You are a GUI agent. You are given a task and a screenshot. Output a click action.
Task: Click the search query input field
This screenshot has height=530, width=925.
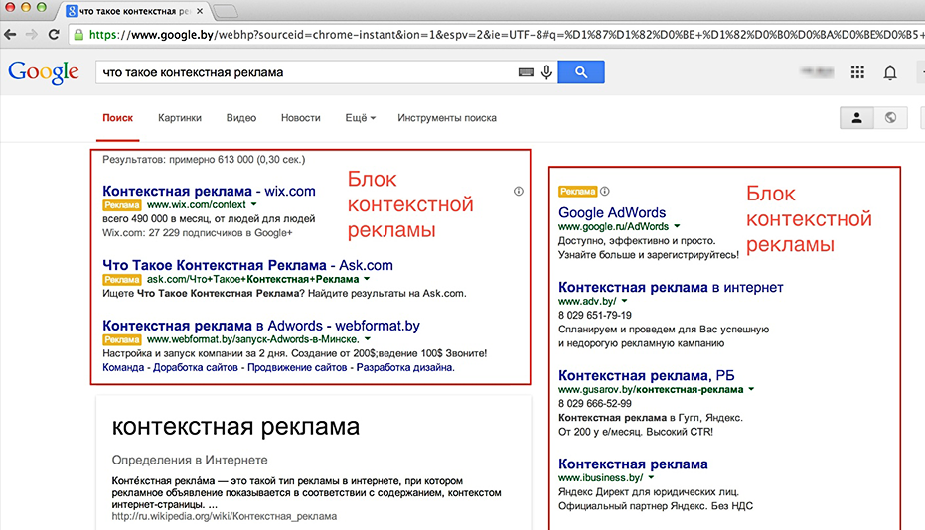tap(307, 71)
